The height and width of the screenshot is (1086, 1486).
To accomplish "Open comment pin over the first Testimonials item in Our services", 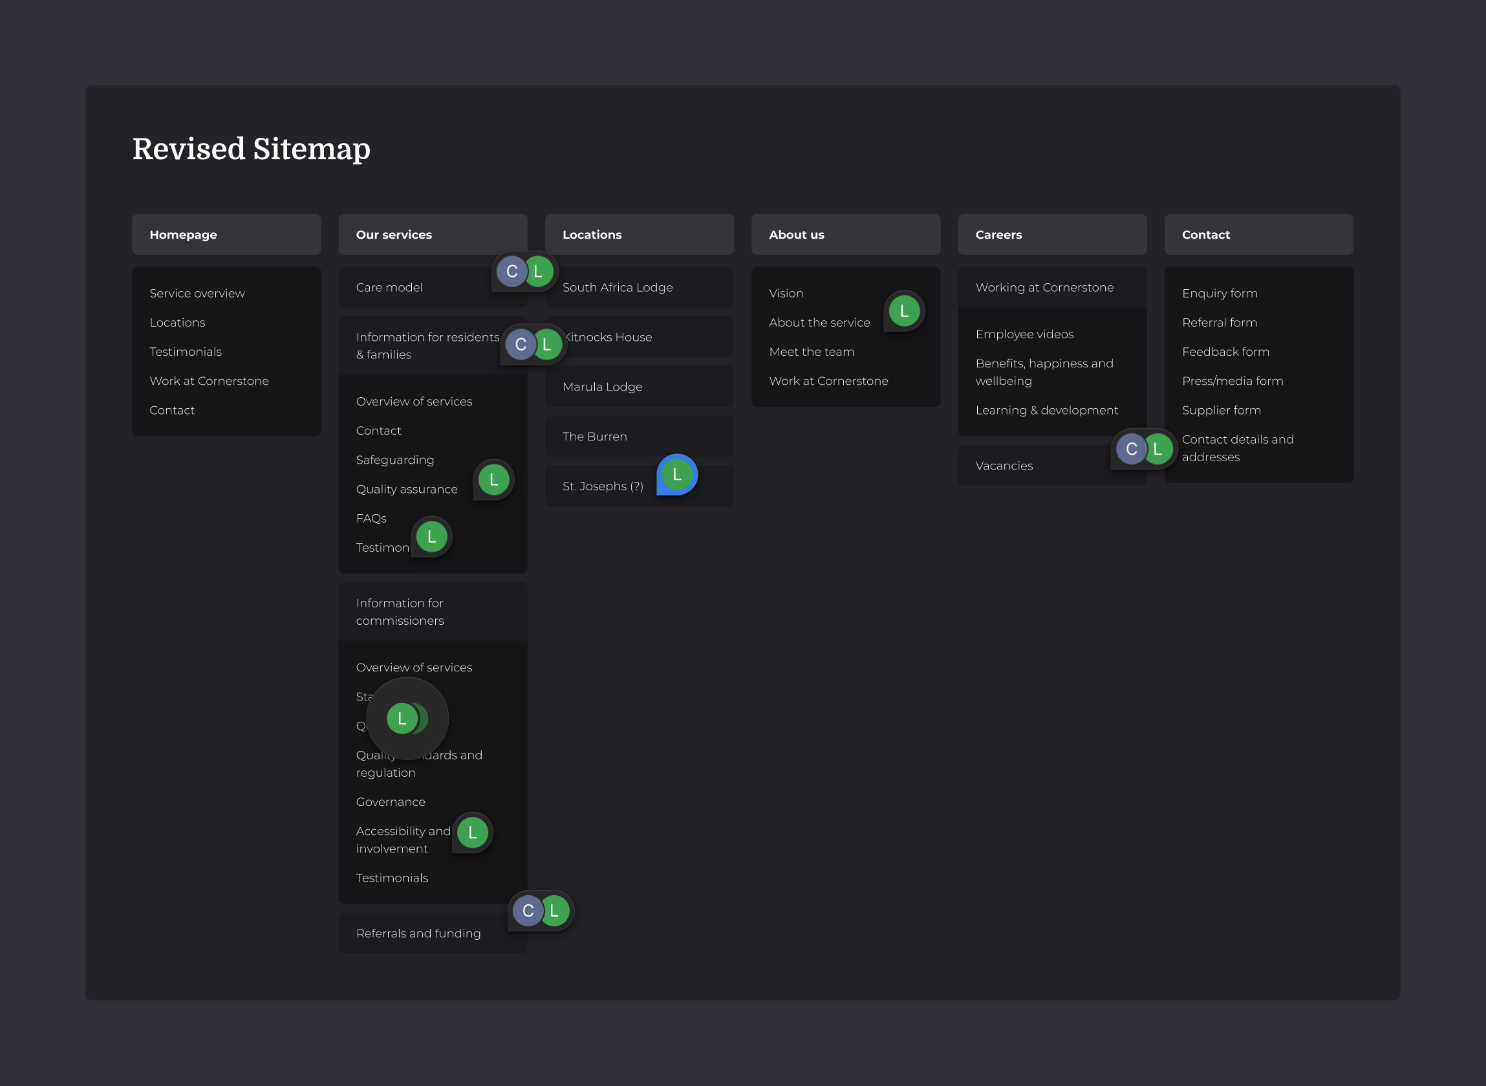I will tap(431, 537).
